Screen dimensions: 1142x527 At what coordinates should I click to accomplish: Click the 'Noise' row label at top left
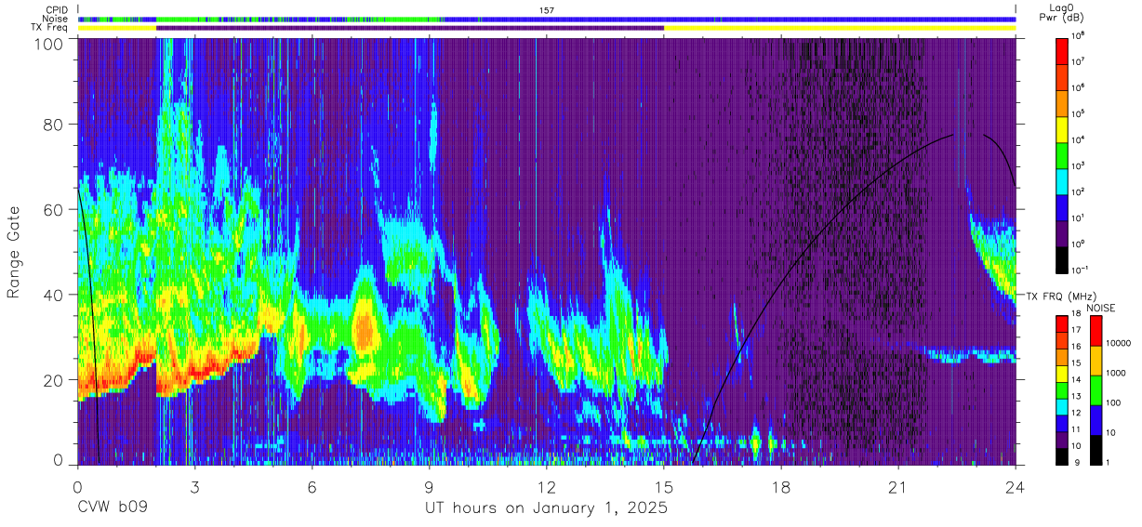click(x=55, y=19)
